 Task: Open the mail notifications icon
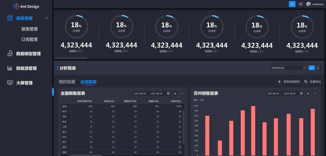click(x=301, y=4)
